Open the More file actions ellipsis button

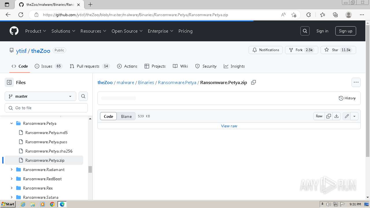[x=356, y=82]
